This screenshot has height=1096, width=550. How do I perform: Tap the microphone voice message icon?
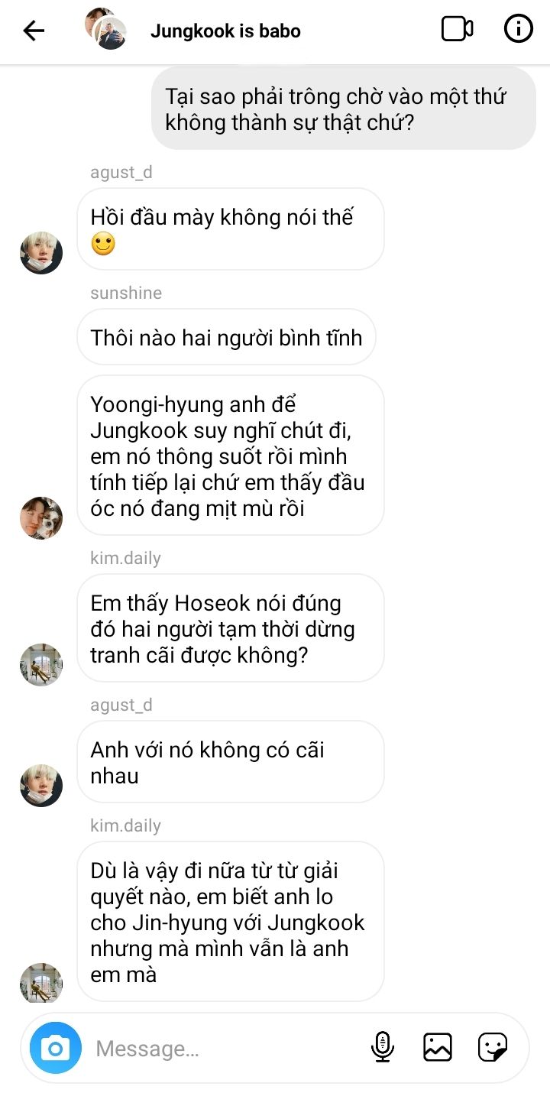click(383, 1047)
